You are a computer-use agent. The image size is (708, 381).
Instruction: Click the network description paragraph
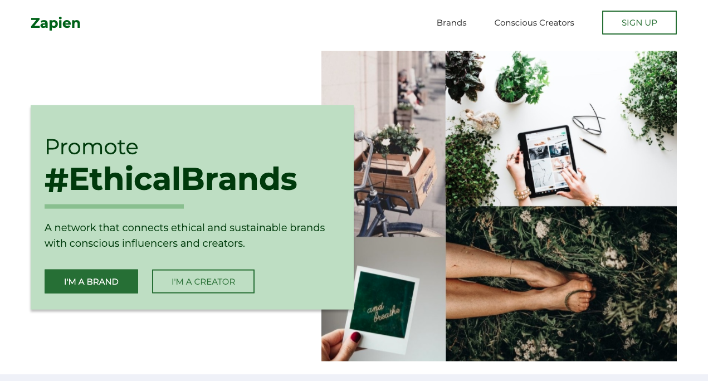coord(185,235)
